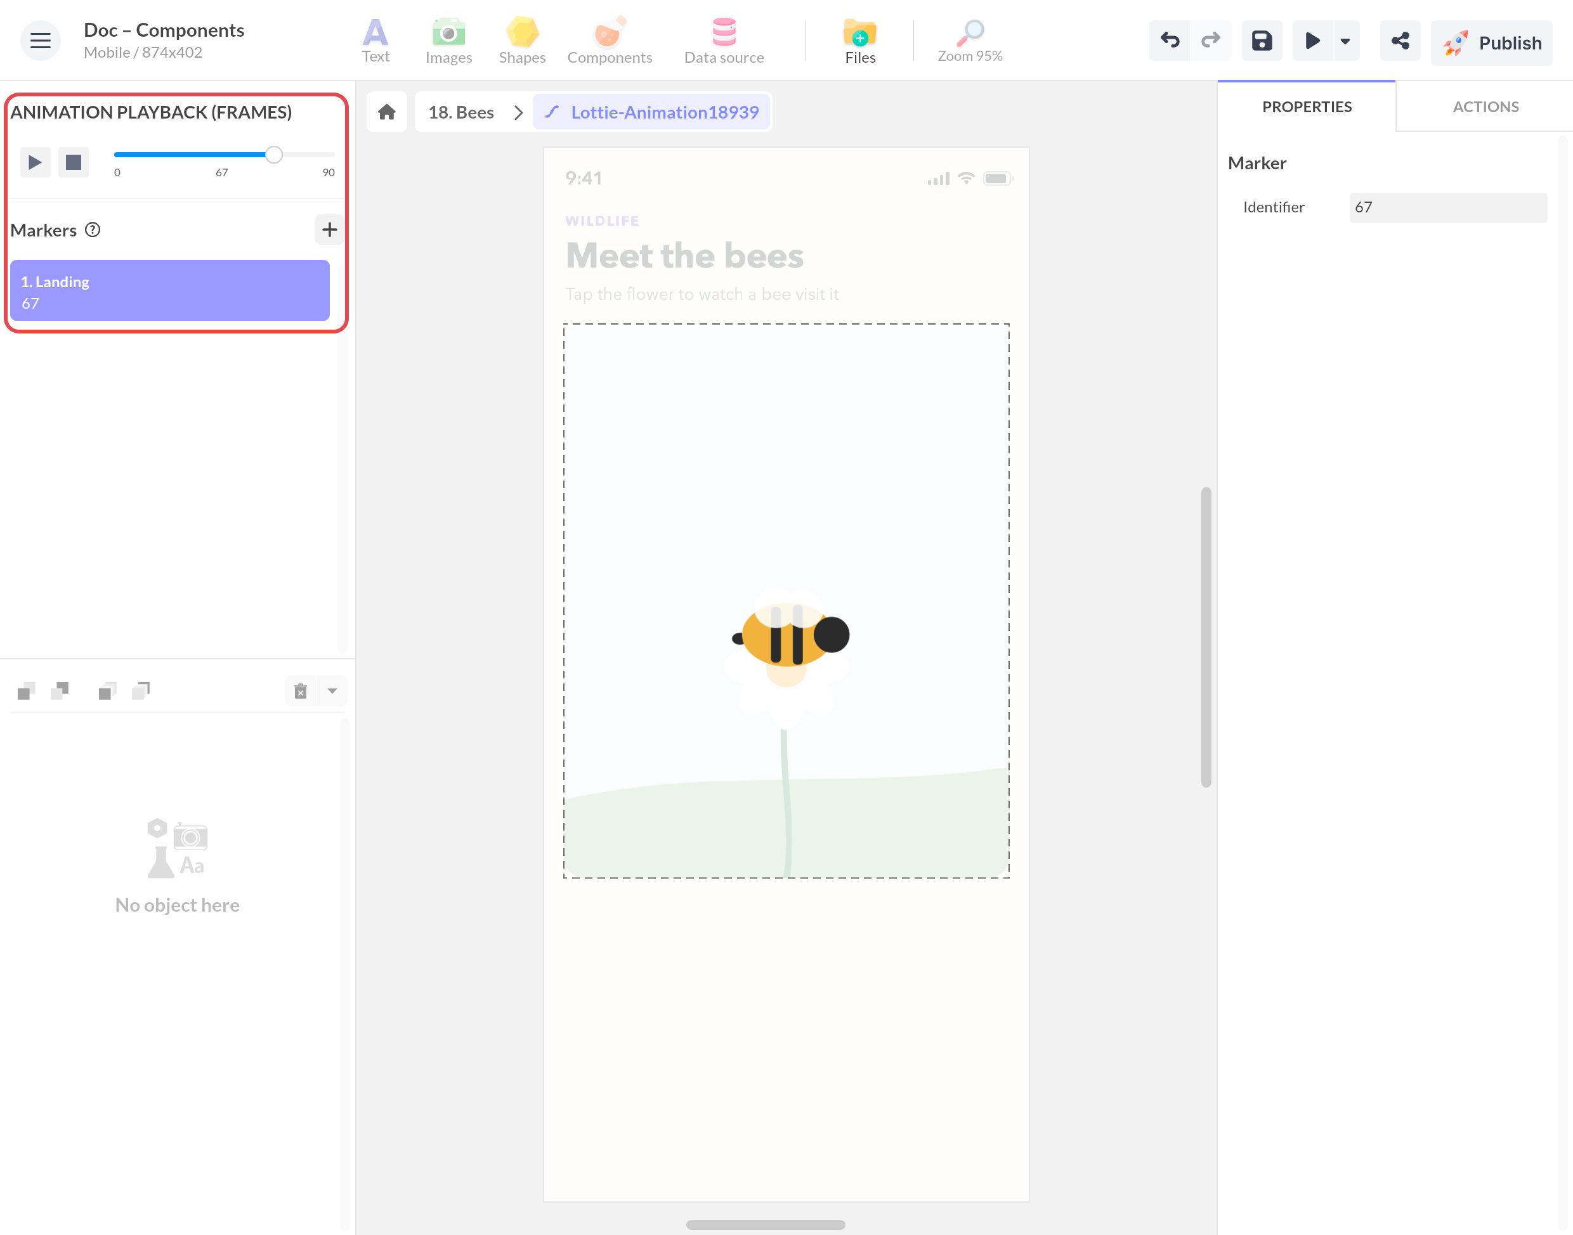Select the Lottie-Animation18939 breadcrumb
This screenshot has width=1573, height=1235.
(x=651, y=112)
